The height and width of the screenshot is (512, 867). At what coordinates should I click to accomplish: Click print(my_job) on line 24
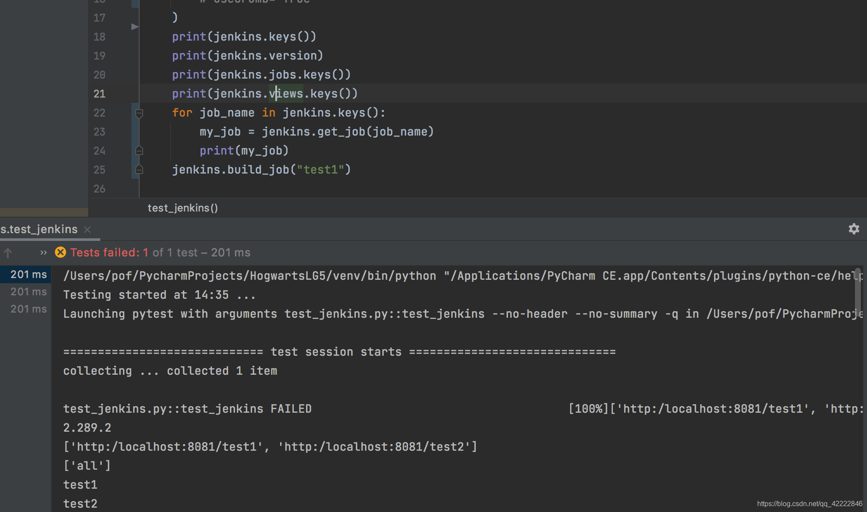click(244, 151)
